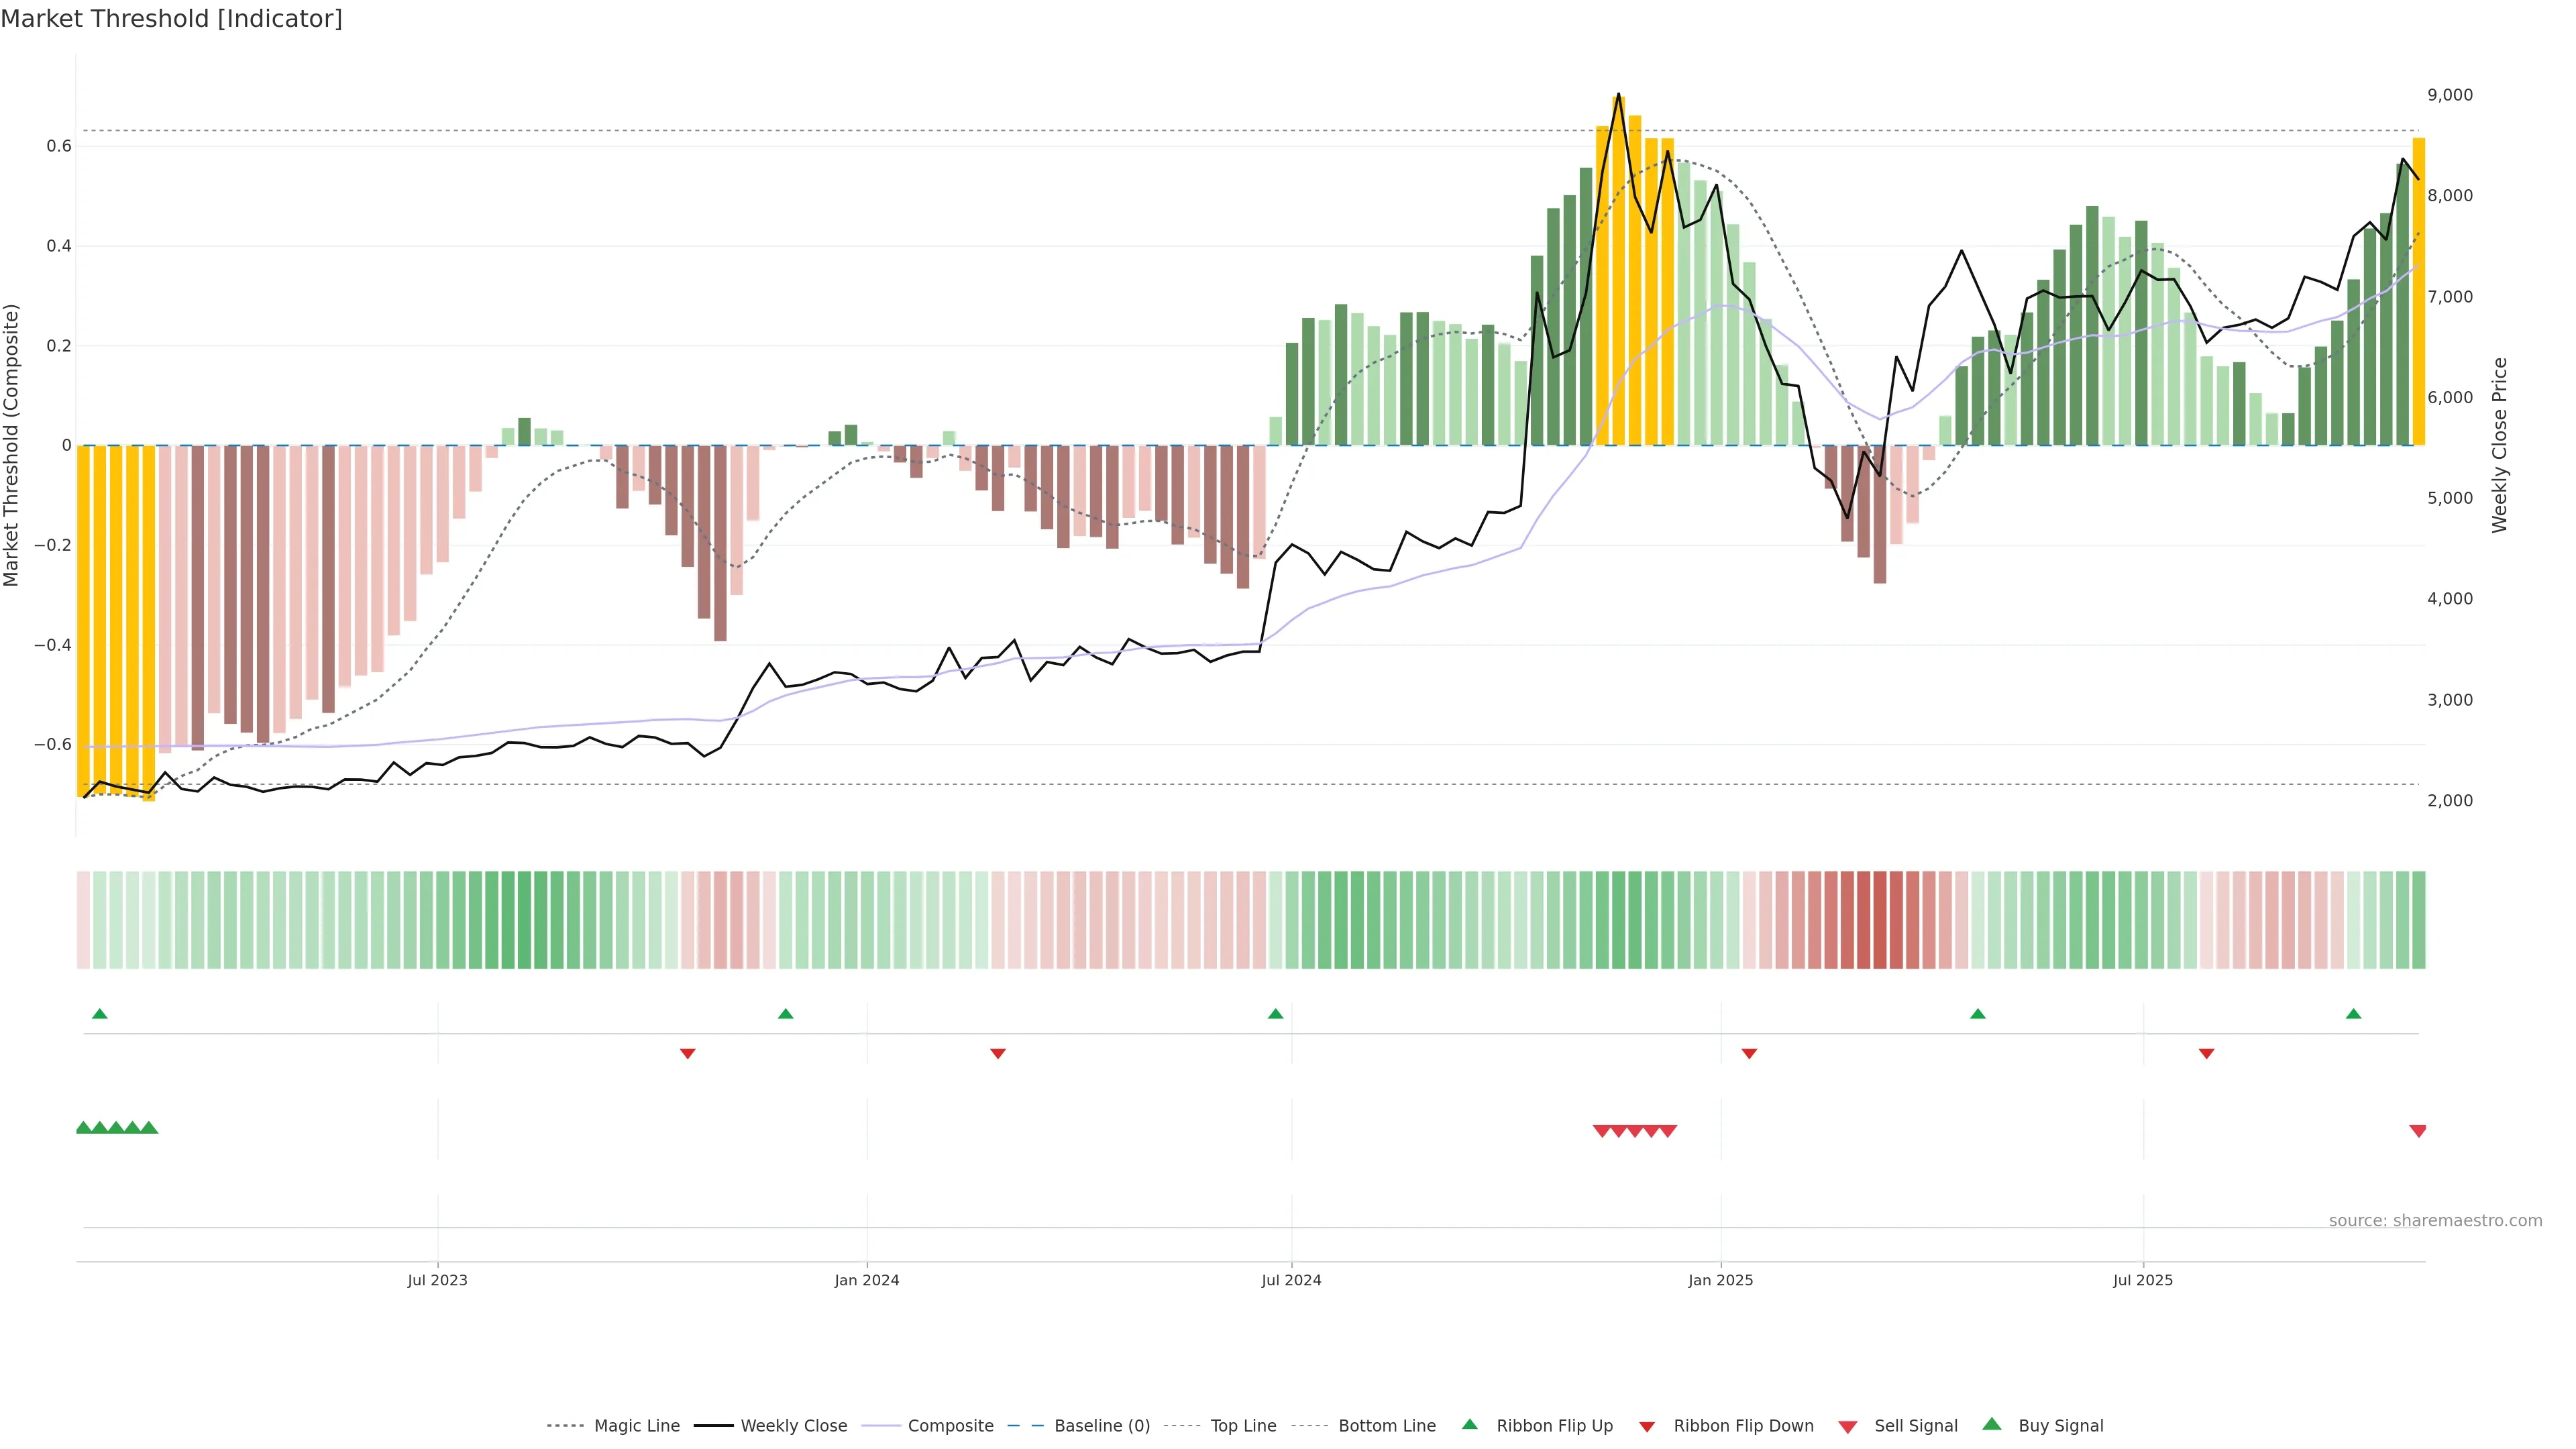Click the Ribbon Flip Up marker before Jan 2024

point(785,1014)
